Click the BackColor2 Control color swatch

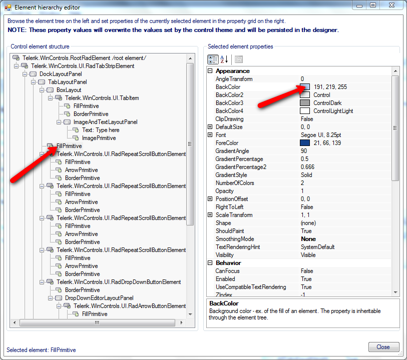[x=305, y=95]
